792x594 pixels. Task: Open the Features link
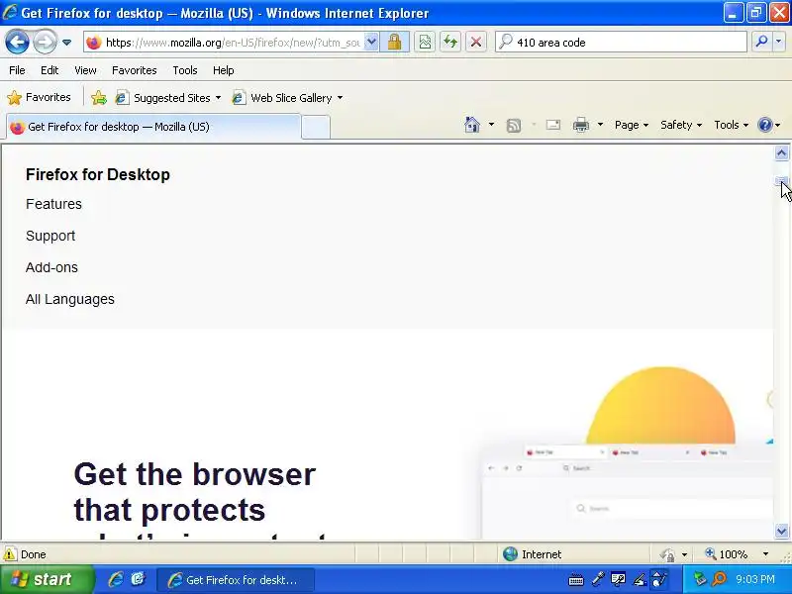53,204
